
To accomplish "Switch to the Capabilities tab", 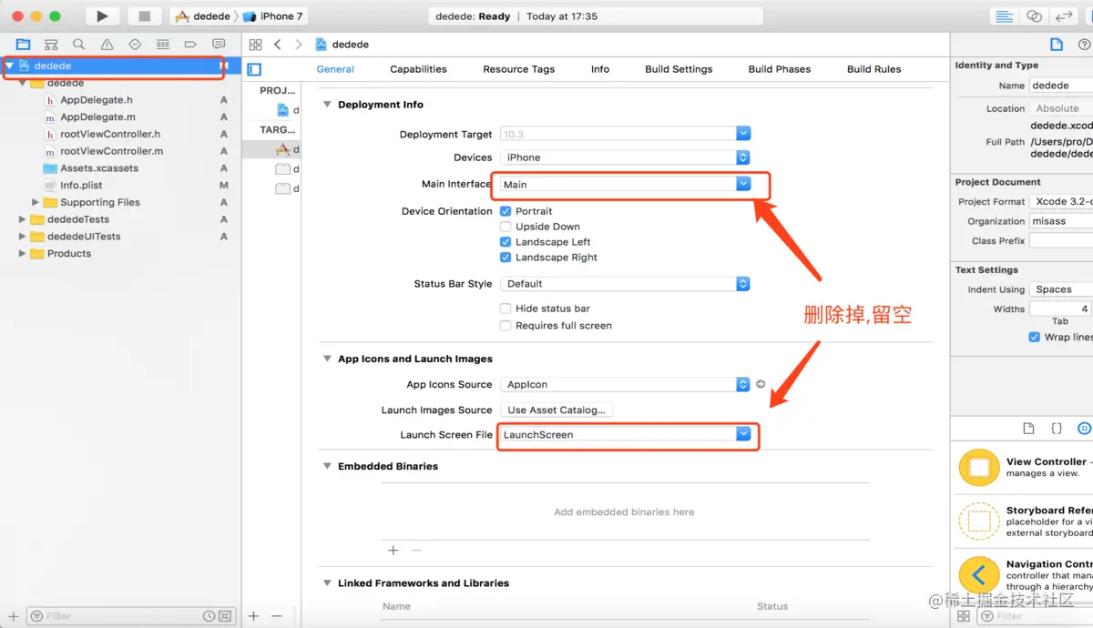I will pyautogui.click(x=418, y=69).
